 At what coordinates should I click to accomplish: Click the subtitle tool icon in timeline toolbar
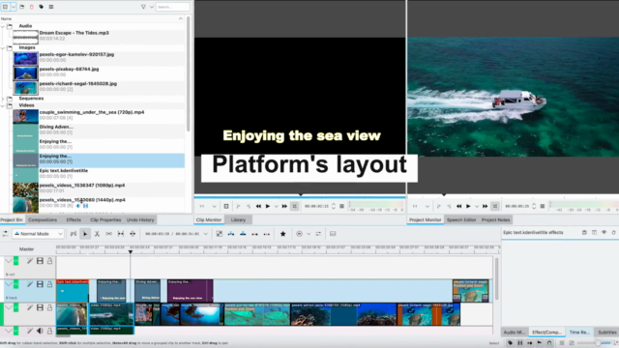pos(333,234)
